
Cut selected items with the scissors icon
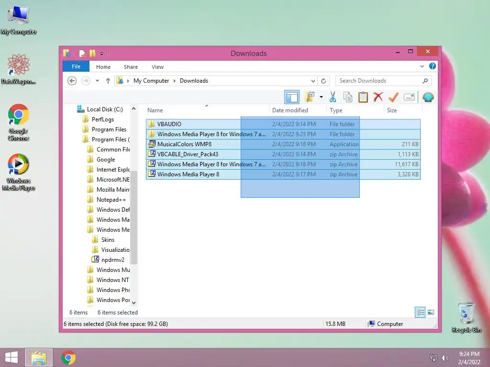[x=333, y=97]
